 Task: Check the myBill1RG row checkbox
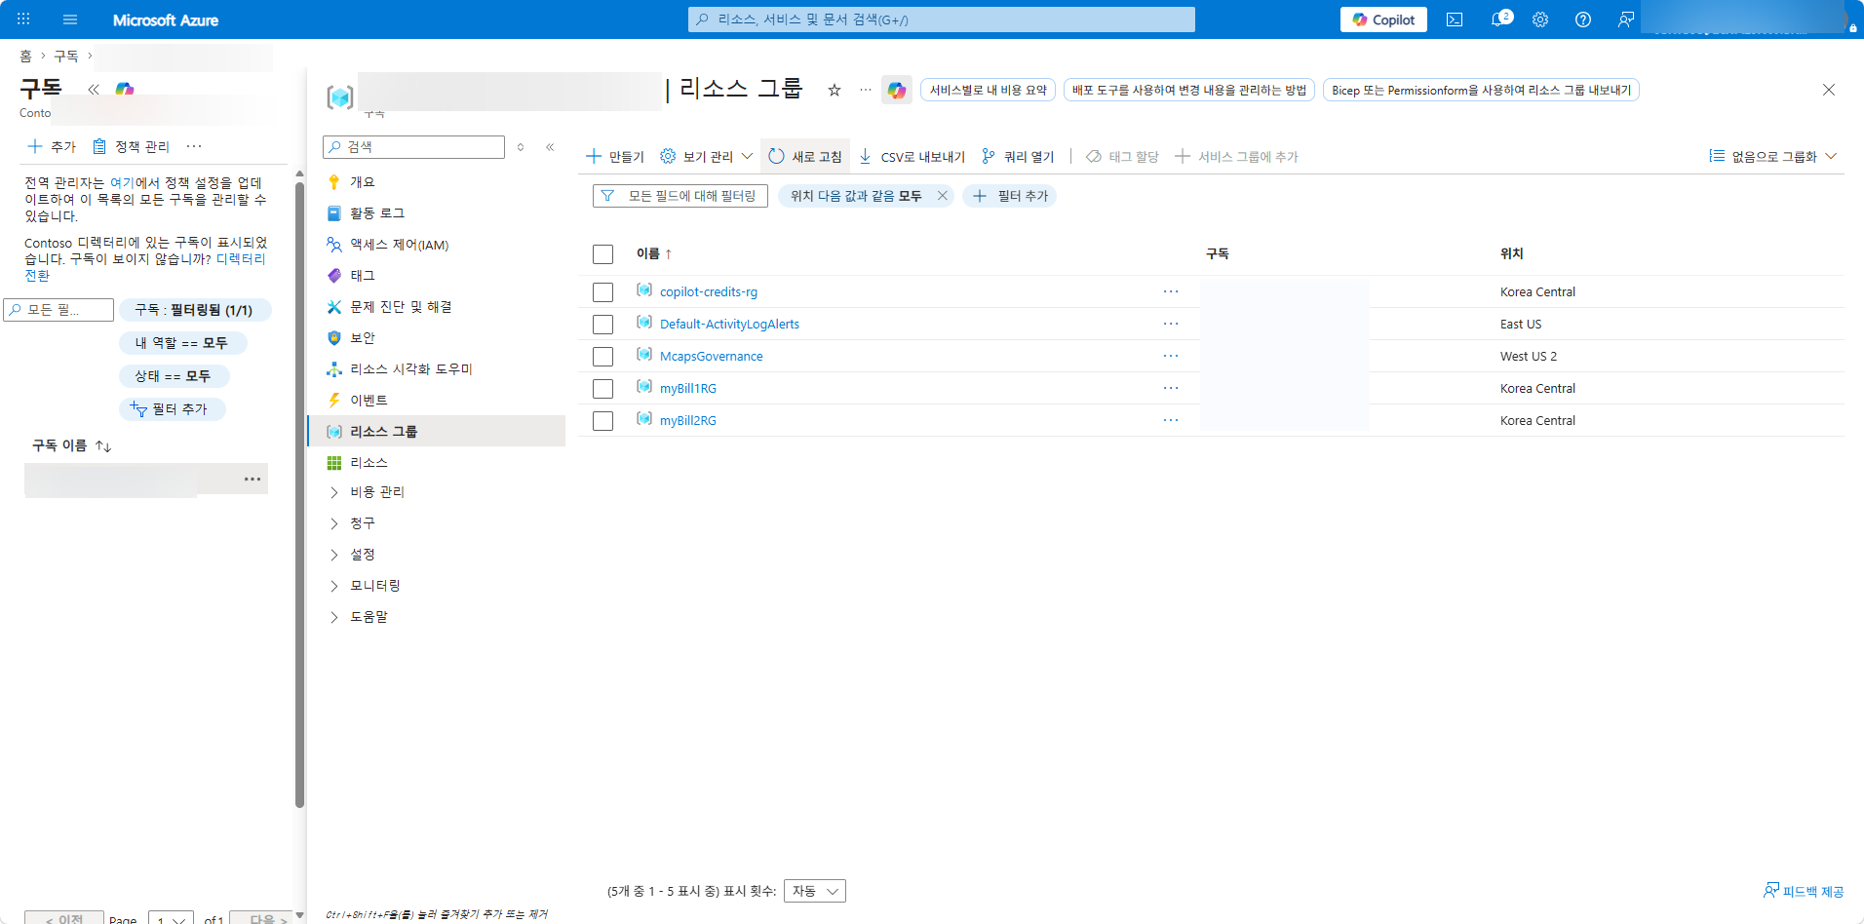tap(603, 389)
